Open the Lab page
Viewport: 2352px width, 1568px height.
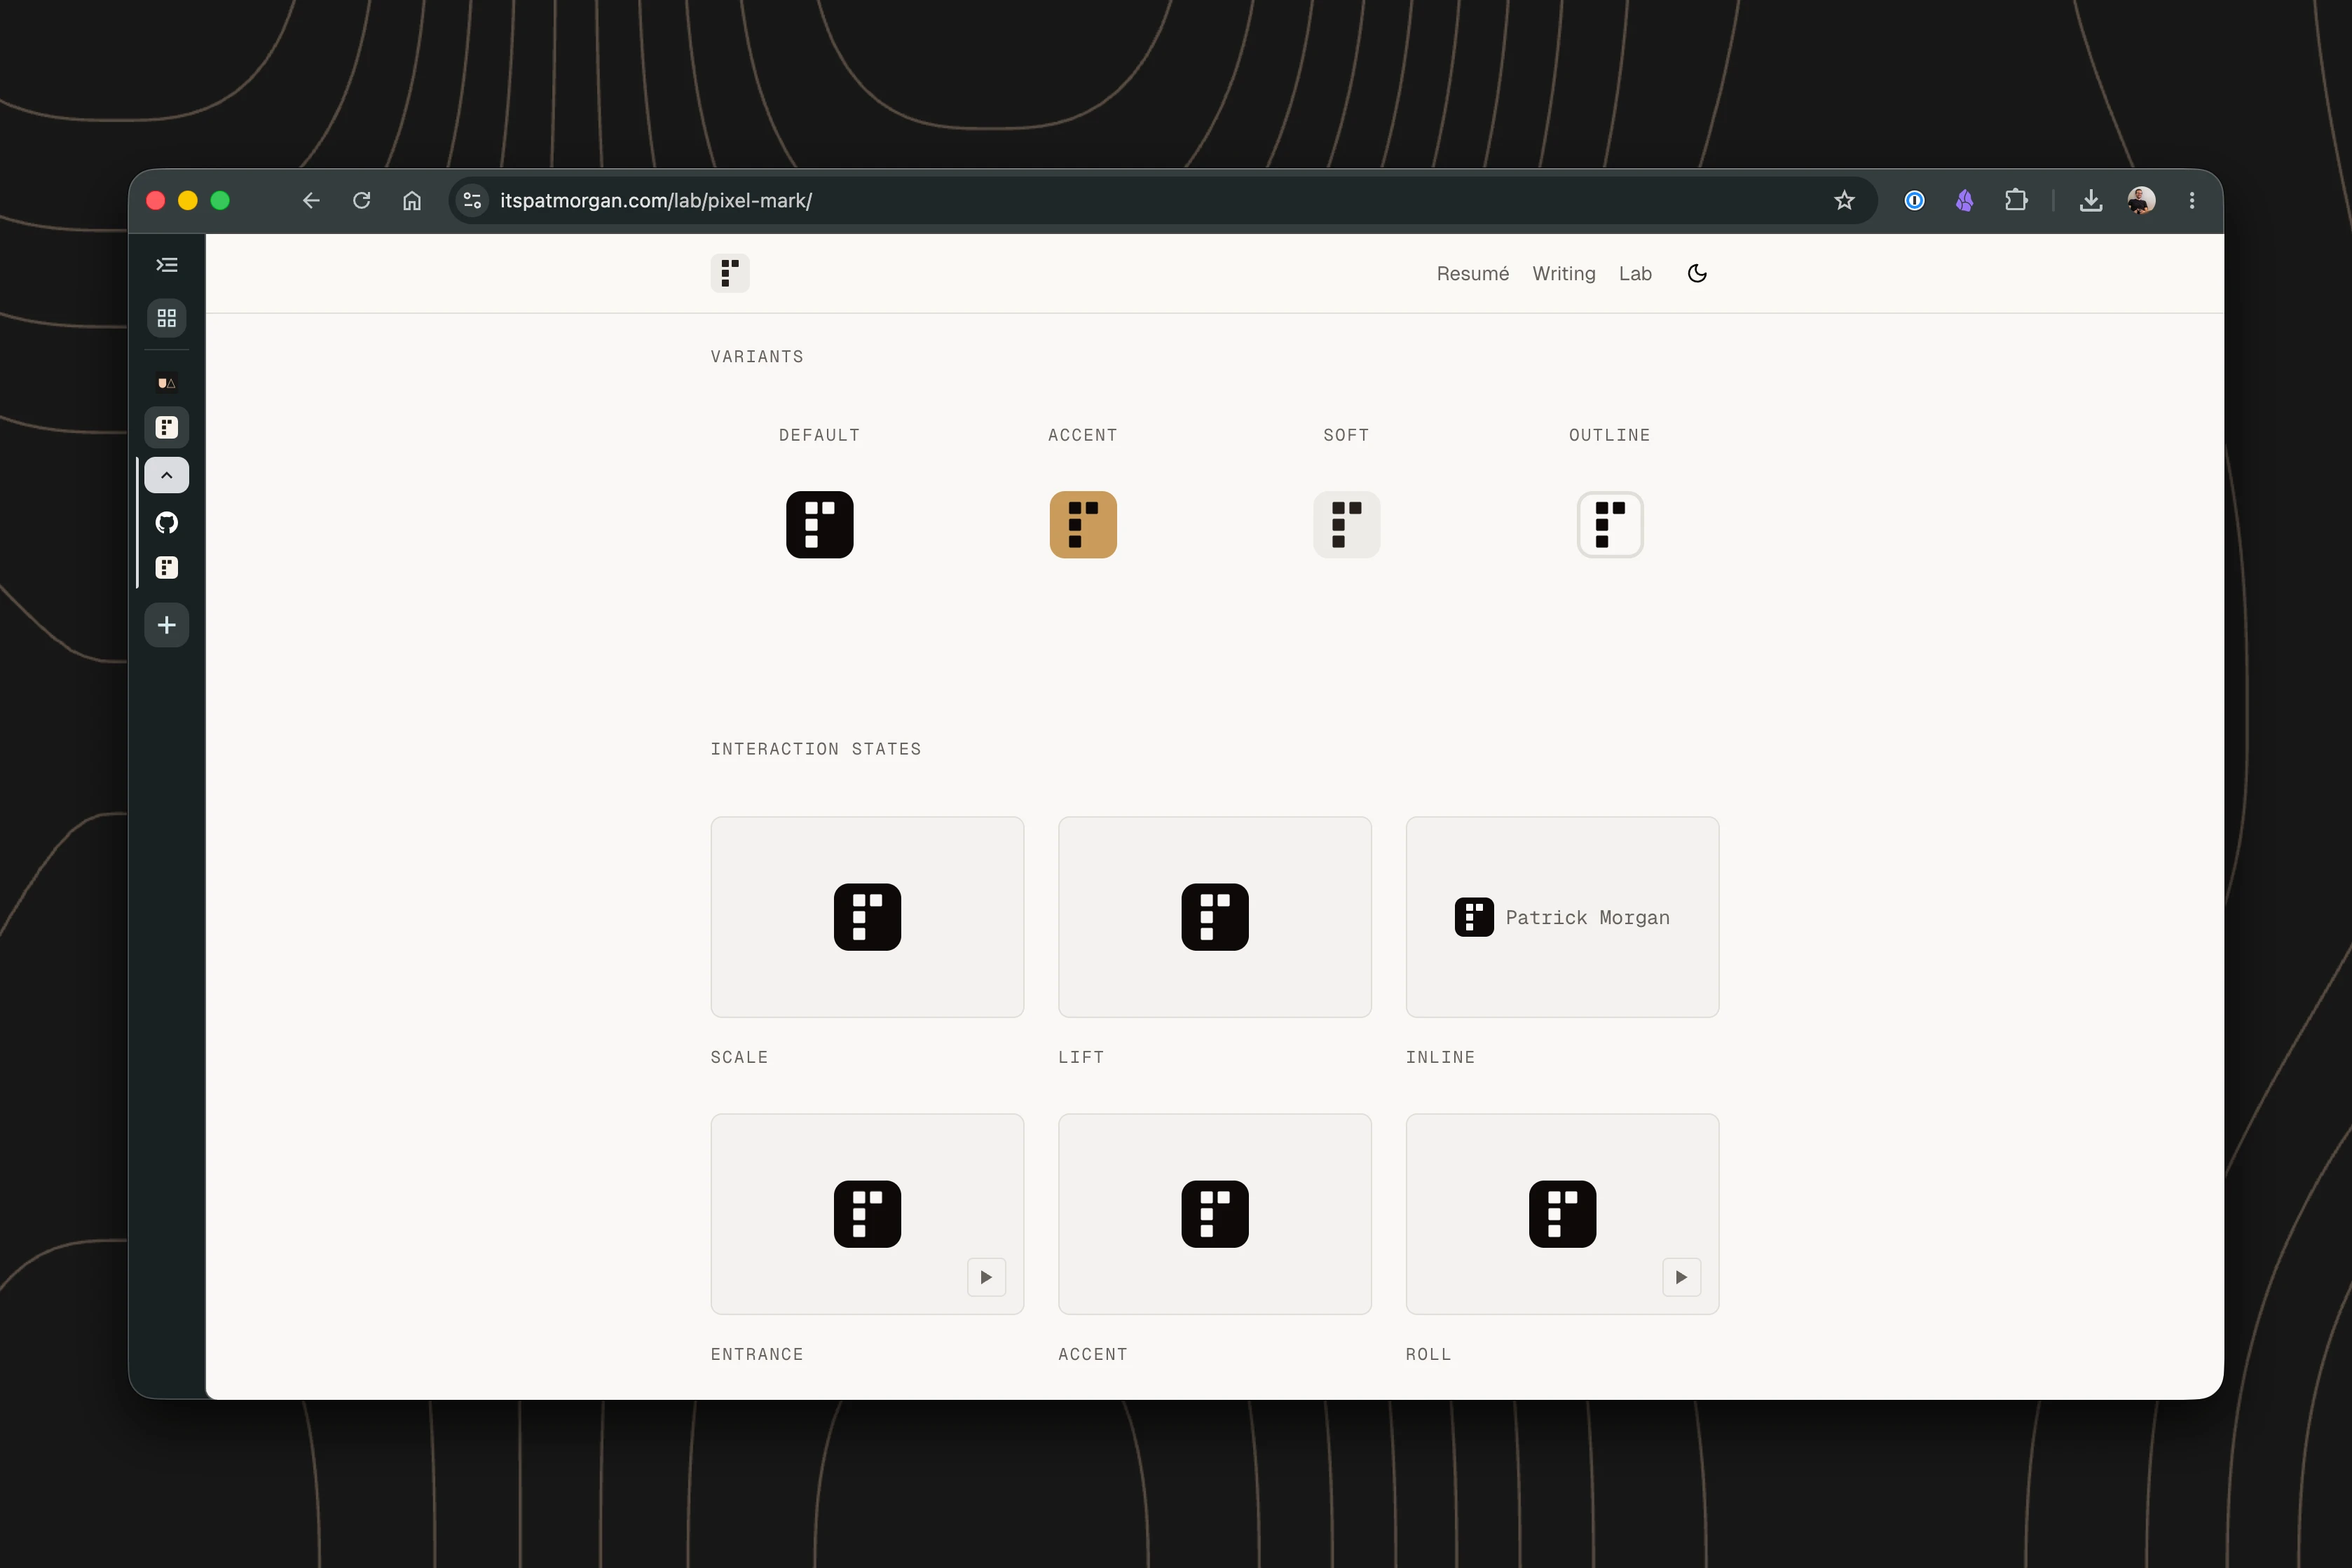1635,273
